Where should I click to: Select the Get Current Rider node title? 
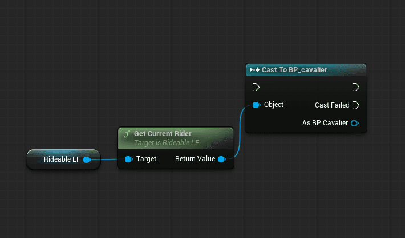point(163,134)
